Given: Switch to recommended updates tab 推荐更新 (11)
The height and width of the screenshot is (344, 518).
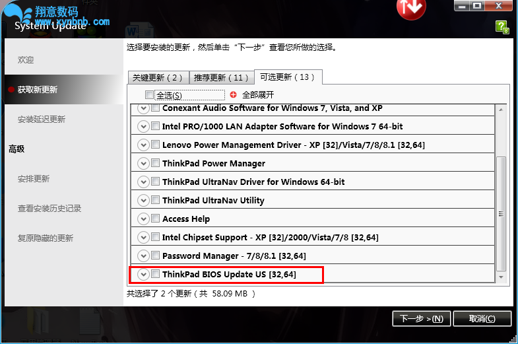Looking at the screenshot, I should [x=221, y=78].
